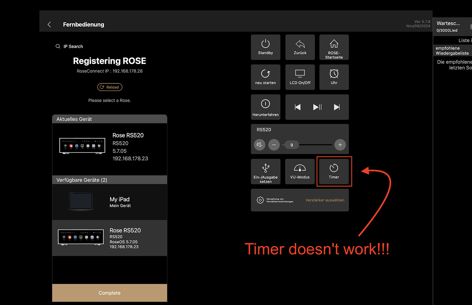Shut down with Herunterfahren

(x=265, y=107)
